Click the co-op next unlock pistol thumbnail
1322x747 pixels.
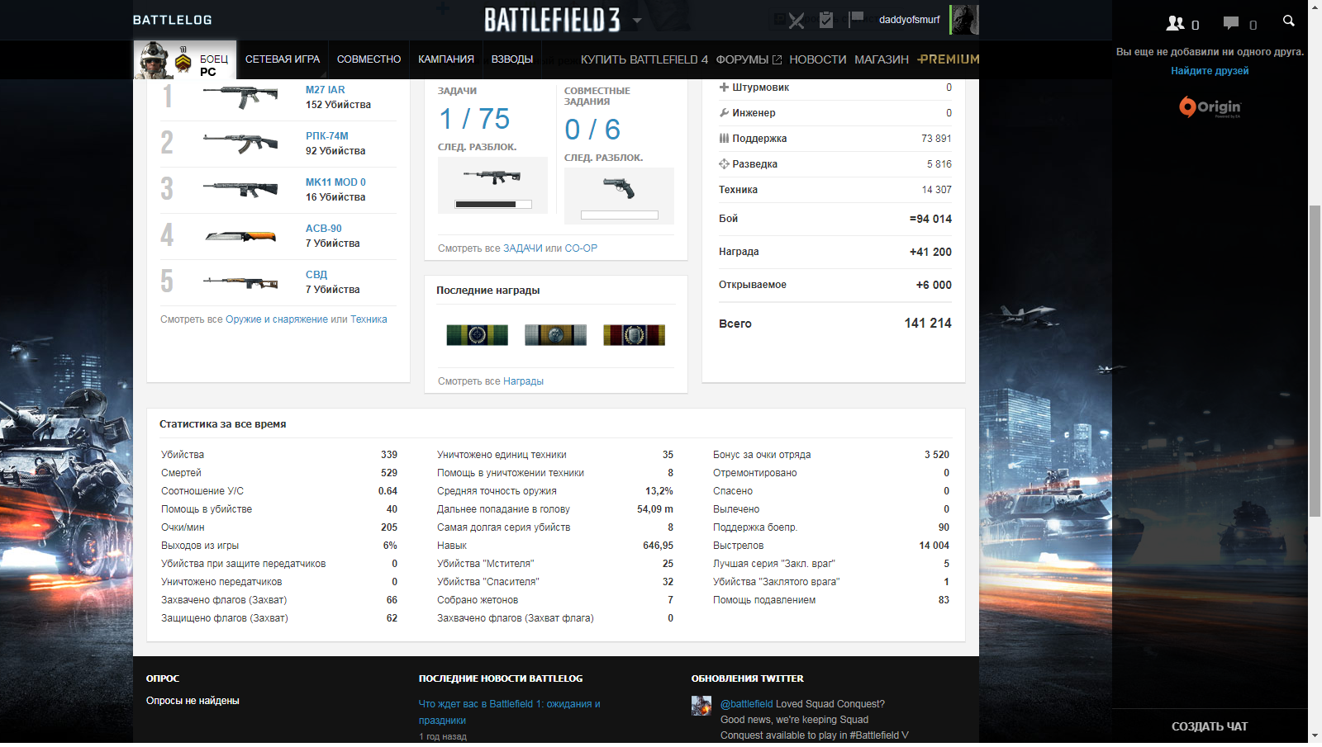tap(619, 188)
